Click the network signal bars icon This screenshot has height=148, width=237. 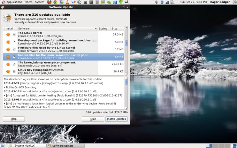coord(167,2)
